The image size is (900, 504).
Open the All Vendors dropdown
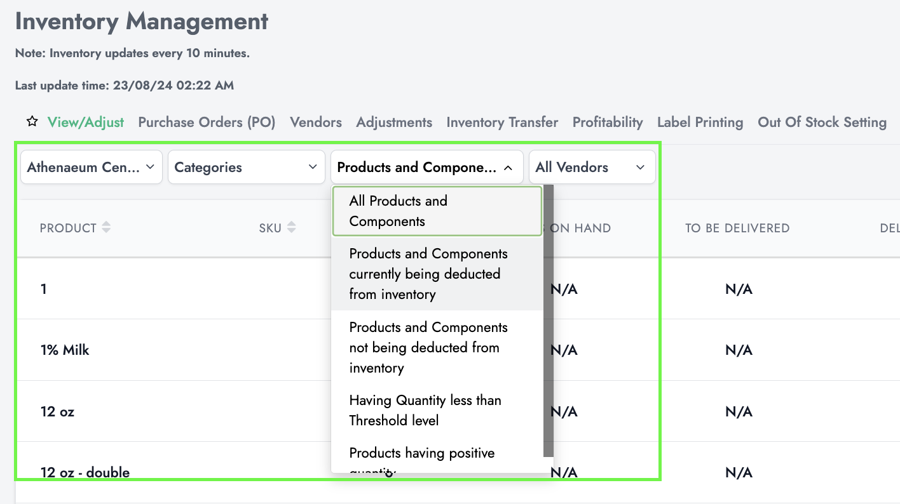click(x=591, y=168)
